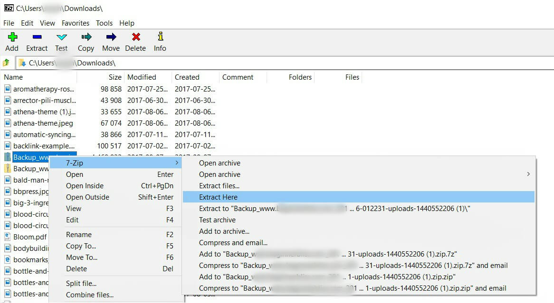Click the bottle-and- file icon
The height and width of the screenshot is (303, 554).
click(x=8, y=271)
